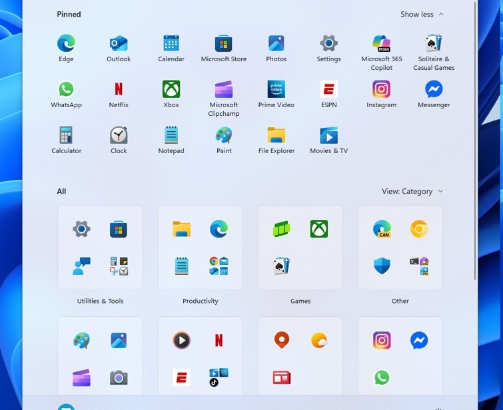Open the people chat icon in Utilities & Tools
Screen dimensions: 503x410
pos(81,266)
